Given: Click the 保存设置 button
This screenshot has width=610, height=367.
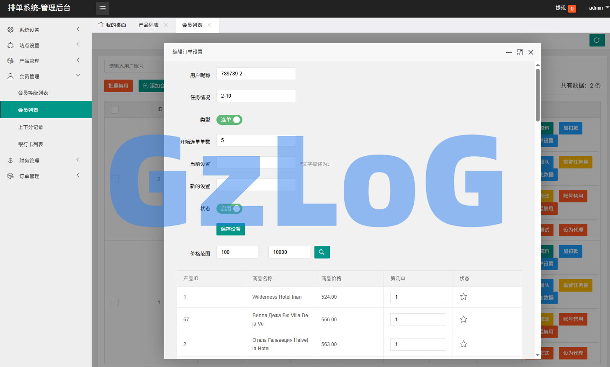Looking at the screenshot, I should (x=230, y=229).
